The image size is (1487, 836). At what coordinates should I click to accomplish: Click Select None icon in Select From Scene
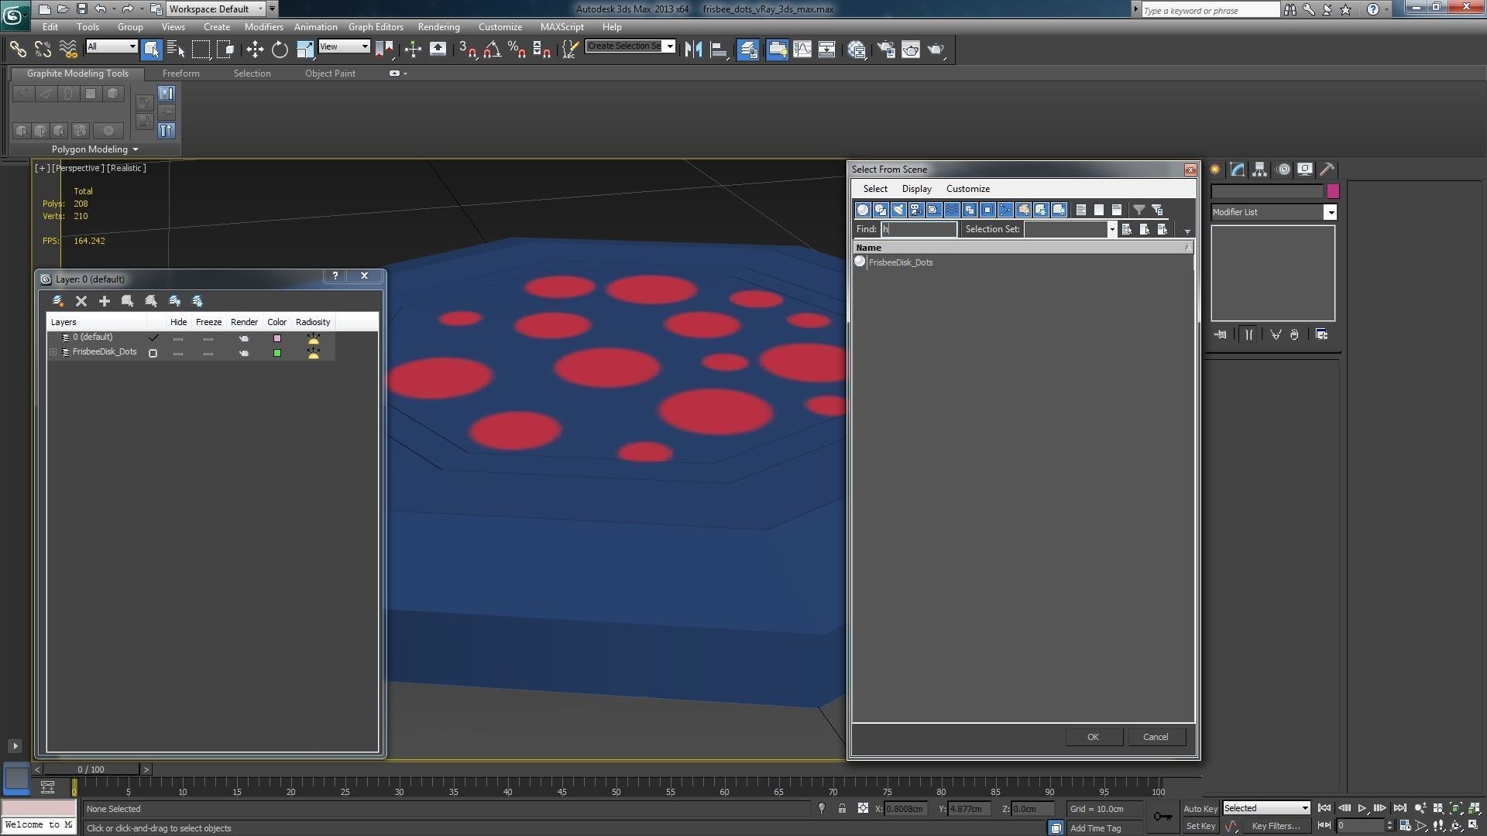pos(1098,210)
